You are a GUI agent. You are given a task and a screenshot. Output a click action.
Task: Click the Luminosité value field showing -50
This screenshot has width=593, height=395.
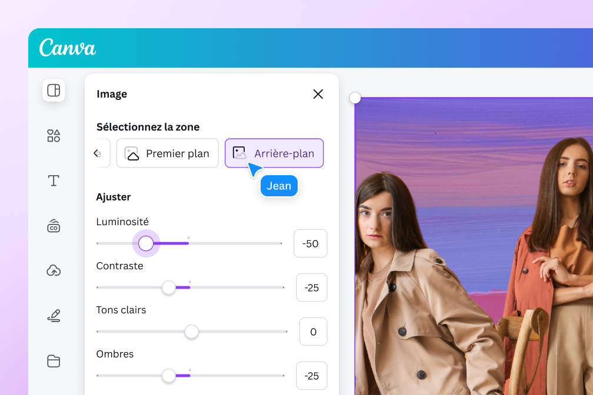click(x=311, y=243)
